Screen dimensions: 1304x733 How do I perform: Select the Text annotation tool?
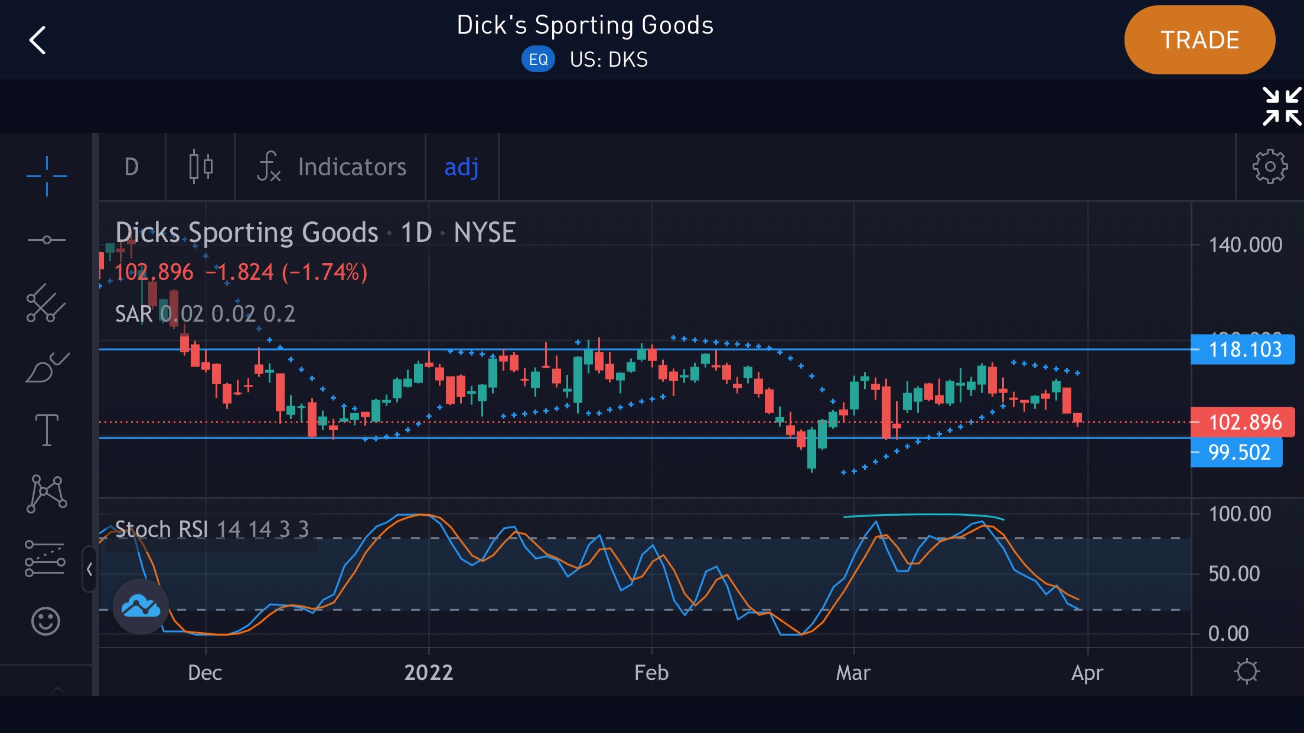click(47, 430)
